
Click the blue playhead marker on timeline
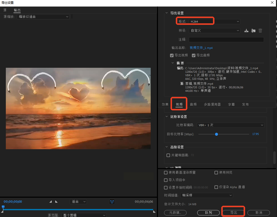(3, 207)
